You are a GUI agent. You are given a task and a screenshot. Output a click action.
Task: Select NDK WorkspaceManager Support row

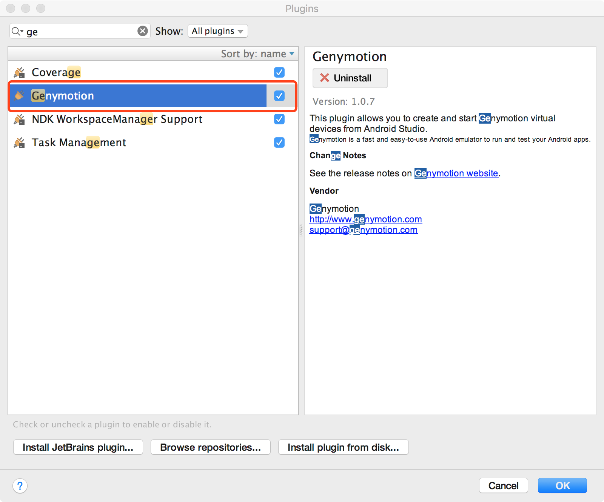(x=153, y=119)
